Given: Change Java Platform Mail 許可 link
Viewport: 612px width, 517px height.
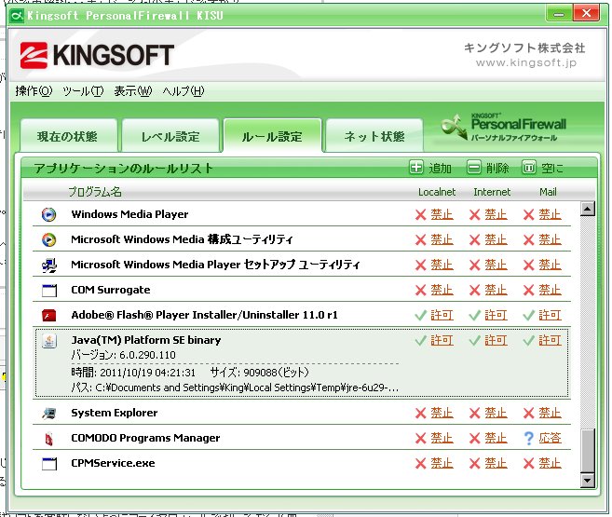Looking at the screenshot, I should (550, 340).
